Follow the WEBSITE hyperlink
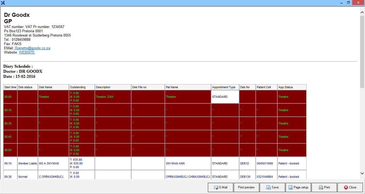 27,52
